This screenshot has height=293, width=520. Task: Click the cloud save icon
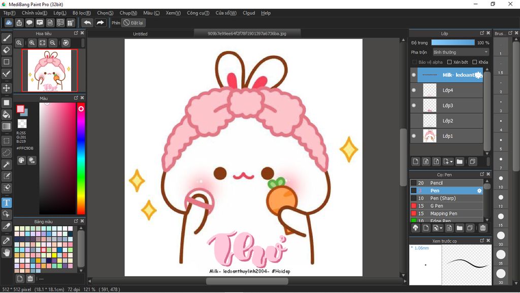click(9, 22)
